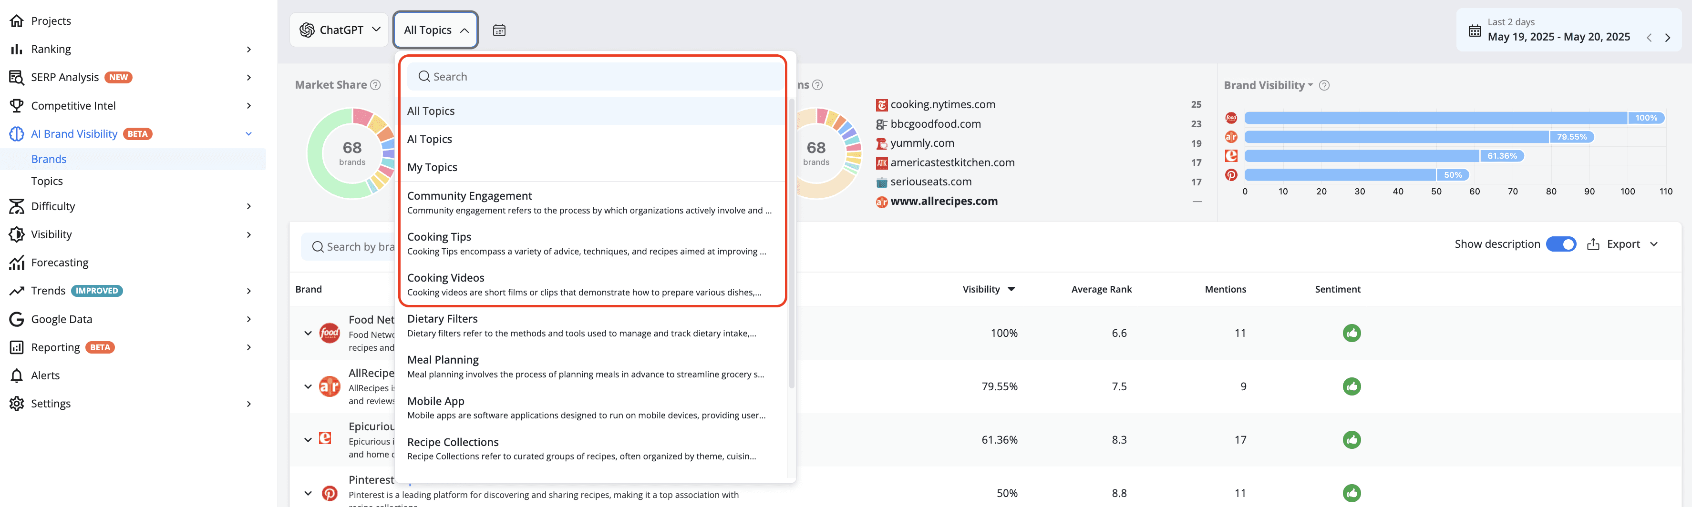Click the Alerts bell icon
This screenshot has width=1692, height=507.
click(x=16, y=375)
